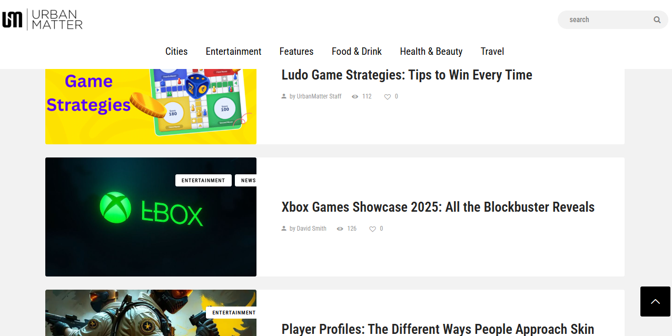Open Ludo Game Strategies article title
Image resolution: width=672 pixels, height=336 pixels.
coord(407,75)
